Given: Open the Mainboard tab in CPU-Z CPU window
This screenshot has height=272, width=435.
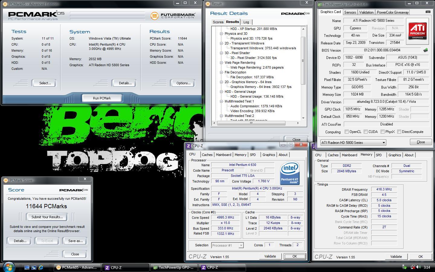Looking at the screenshot, I should [x=224, y=155].
